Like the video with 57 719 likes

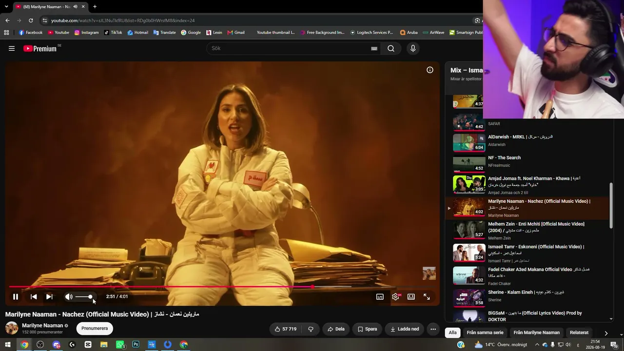point(285,329)
